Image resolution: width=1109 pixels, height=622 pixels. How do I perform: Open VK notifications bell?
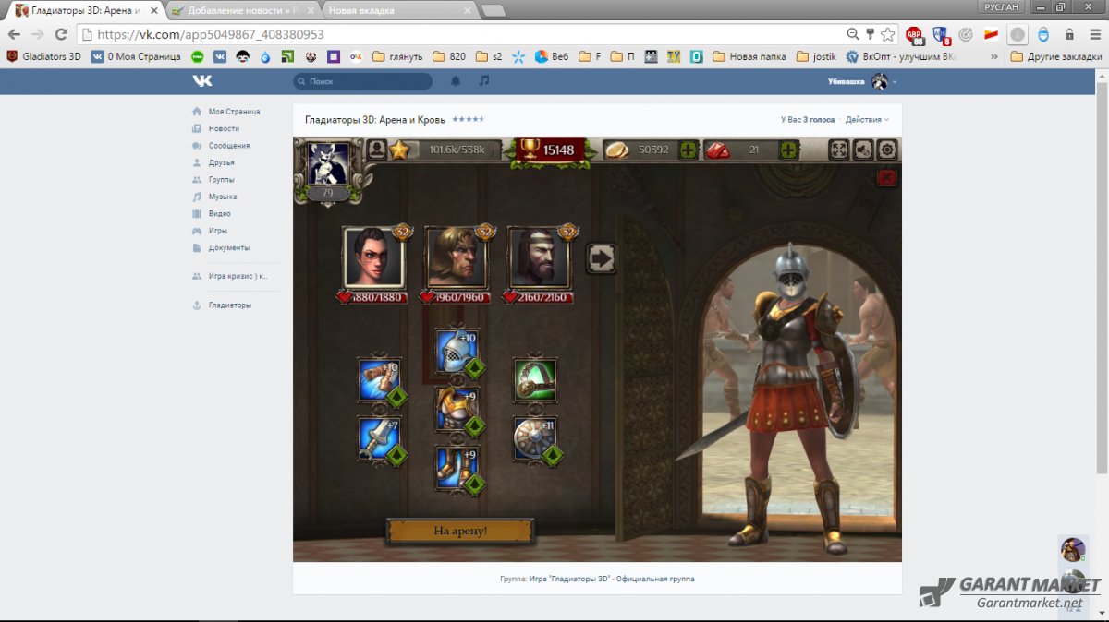[x=456, y=81]
